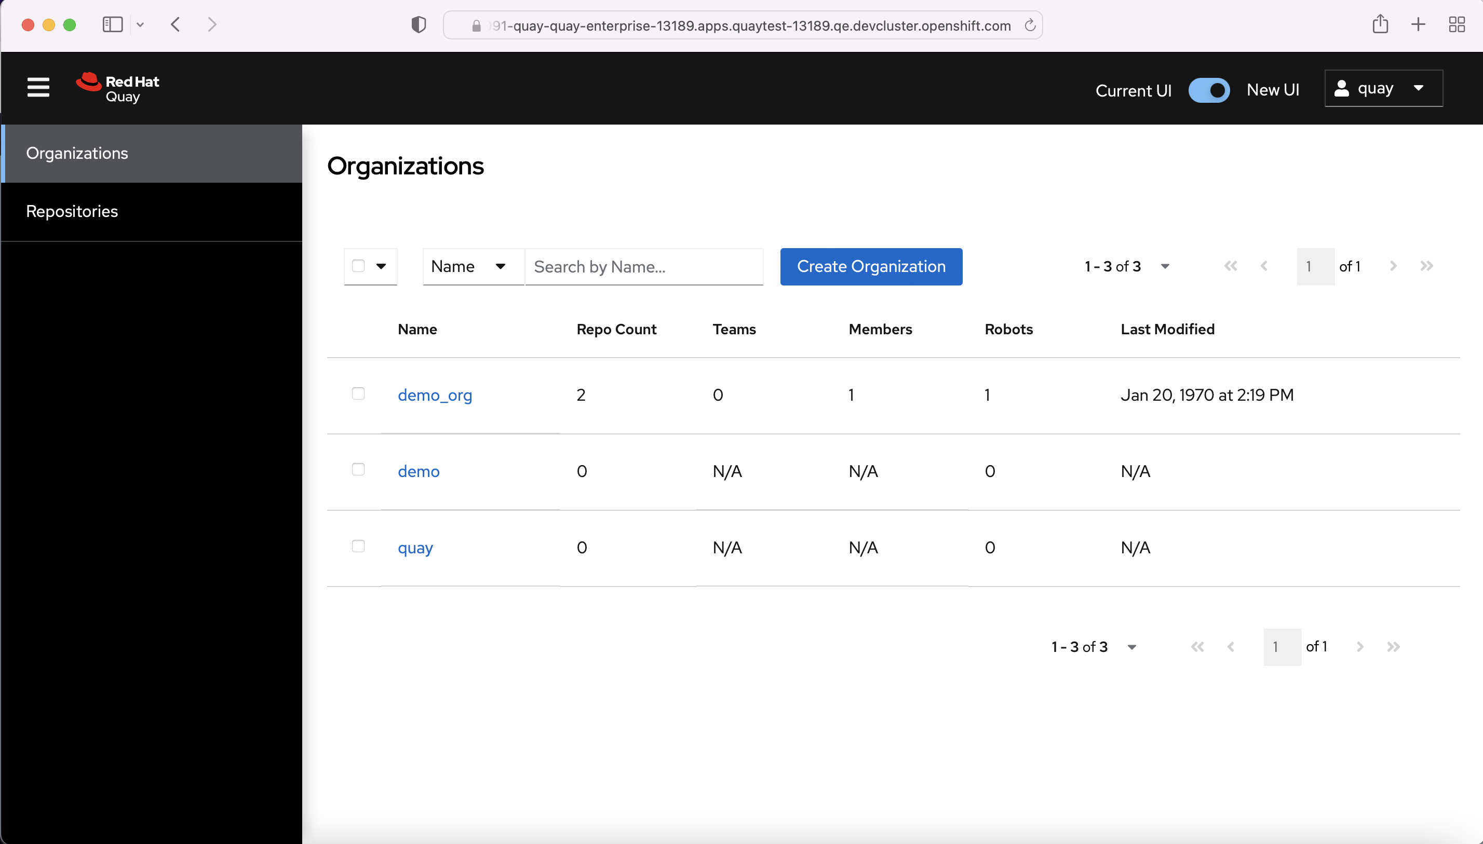
Task: Go to next page in bottom pagination
Action: click(x=1360, y=646)
